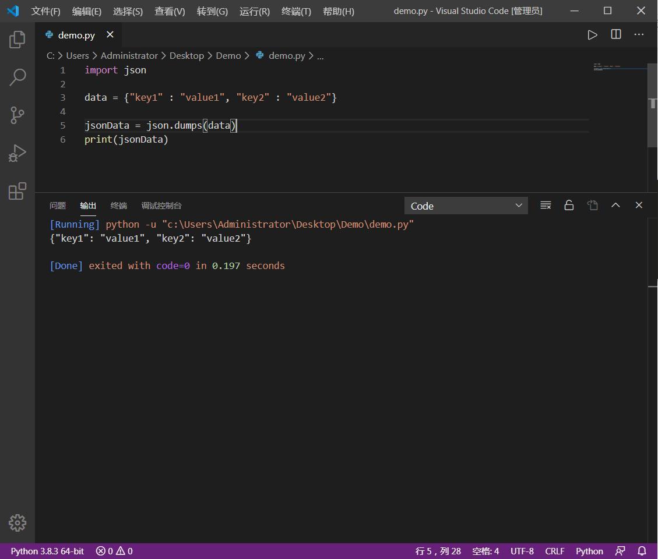The height and width of the screenshot is (559, 658).
Task: Open the Code output channel dropdown
Action: click(466, 205)
